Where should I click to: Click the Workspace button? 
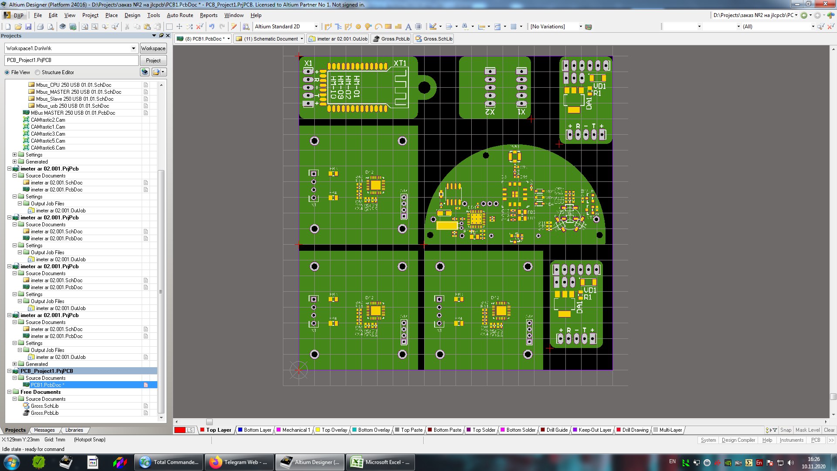(153, 48)
